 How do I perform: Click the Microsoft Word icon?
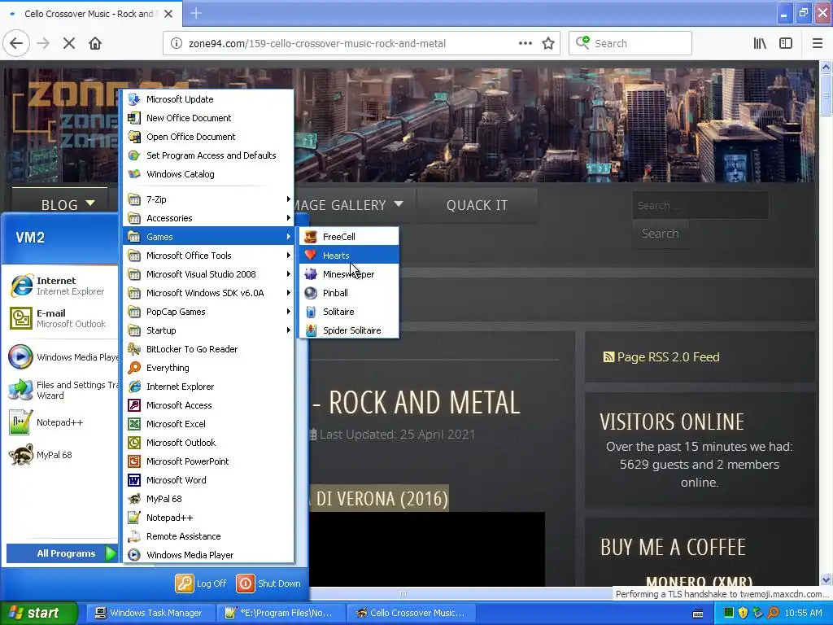[x=134, y=480]
